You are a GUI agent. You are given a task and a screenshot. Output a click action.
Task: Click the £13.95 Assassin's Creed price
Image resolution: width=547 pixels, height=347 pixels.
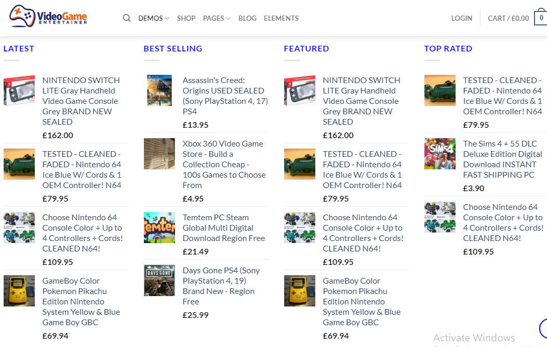pos(196,125)
